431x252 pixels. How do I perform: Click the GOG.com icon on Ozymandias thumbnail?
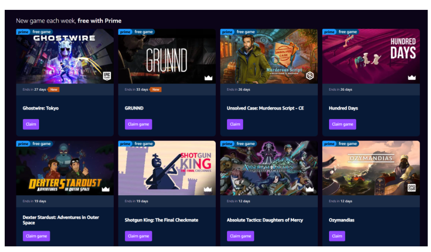coord(411,188)
